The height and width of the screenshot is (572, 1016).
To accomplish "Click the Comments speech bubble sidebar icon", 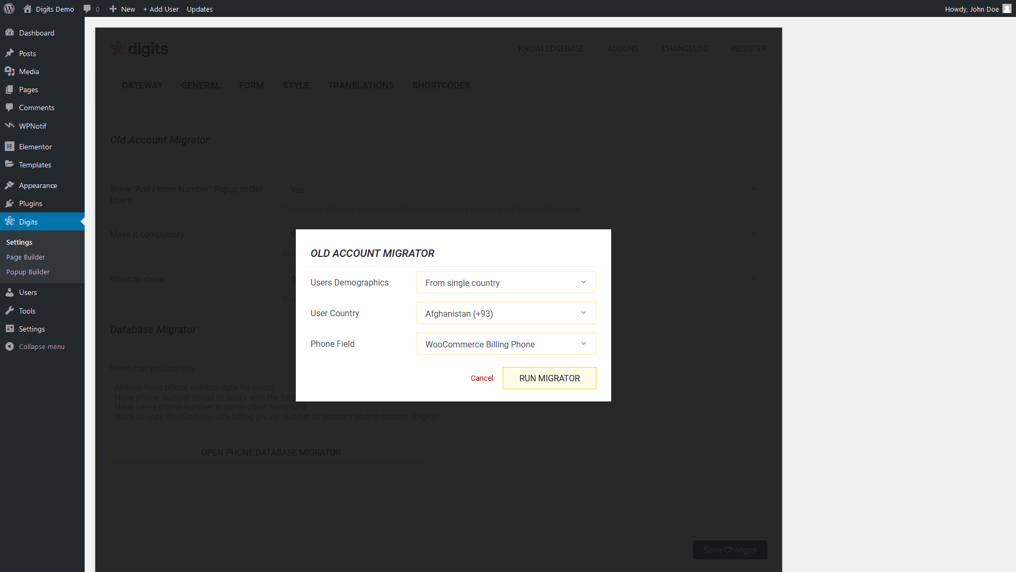I will click(10, 107).
